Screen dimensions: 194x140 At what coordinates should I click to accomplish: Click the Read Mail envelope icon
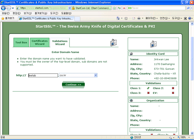133,18
